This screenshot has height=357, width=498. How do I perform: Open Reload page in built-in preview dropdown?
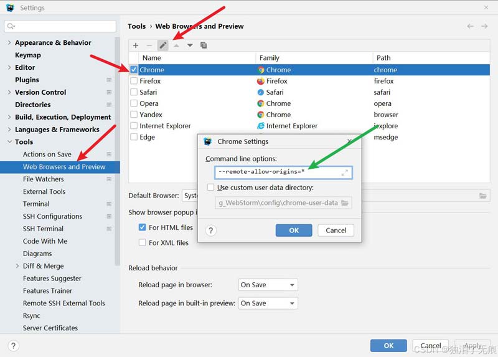268,303
